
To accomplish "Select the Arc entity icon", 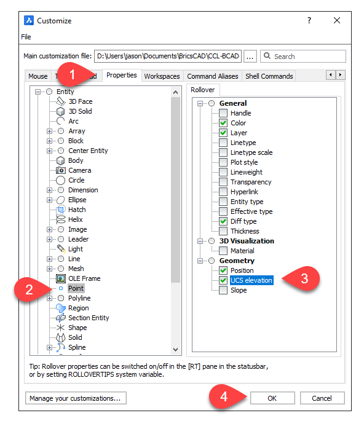I will tap(60, 121).
